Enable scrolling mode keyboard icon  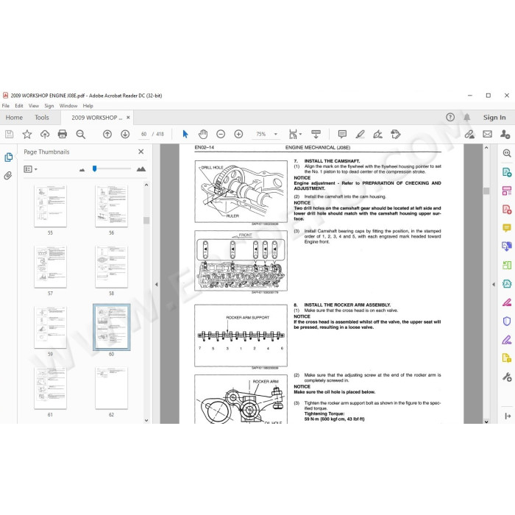point(316,134)
